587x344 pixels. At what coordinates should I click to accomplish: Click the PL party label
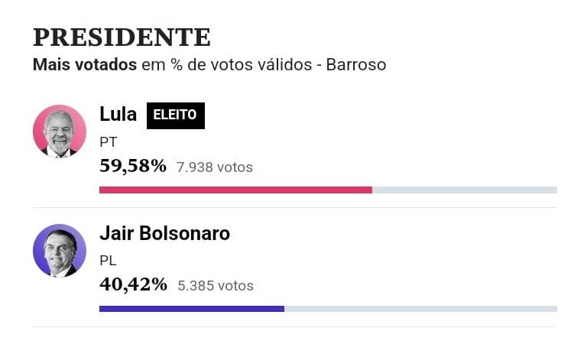click(109, 261)
